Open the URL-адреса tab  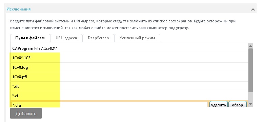pos(66,38)
